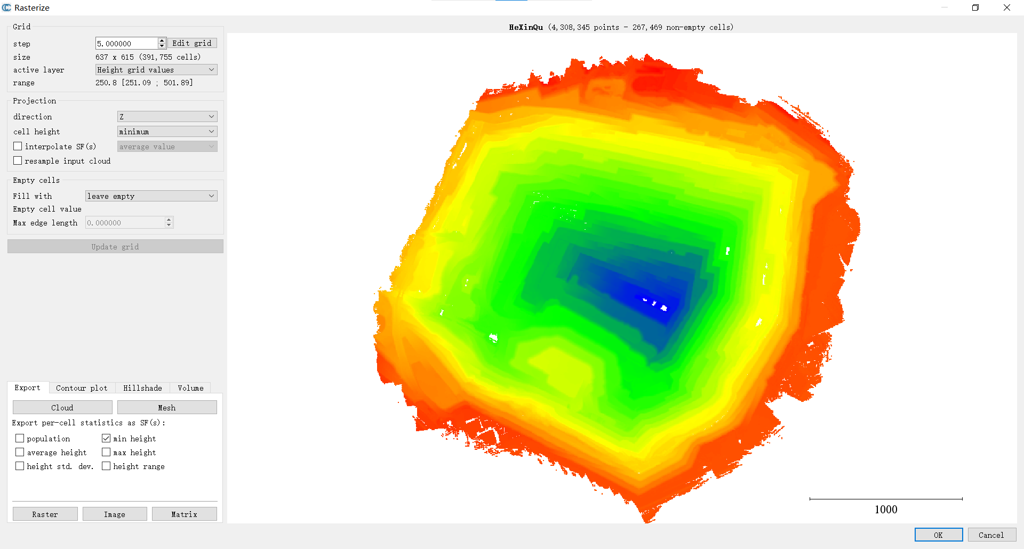Confirm with the OK button
1024x549 pixels.
[938, 535]
